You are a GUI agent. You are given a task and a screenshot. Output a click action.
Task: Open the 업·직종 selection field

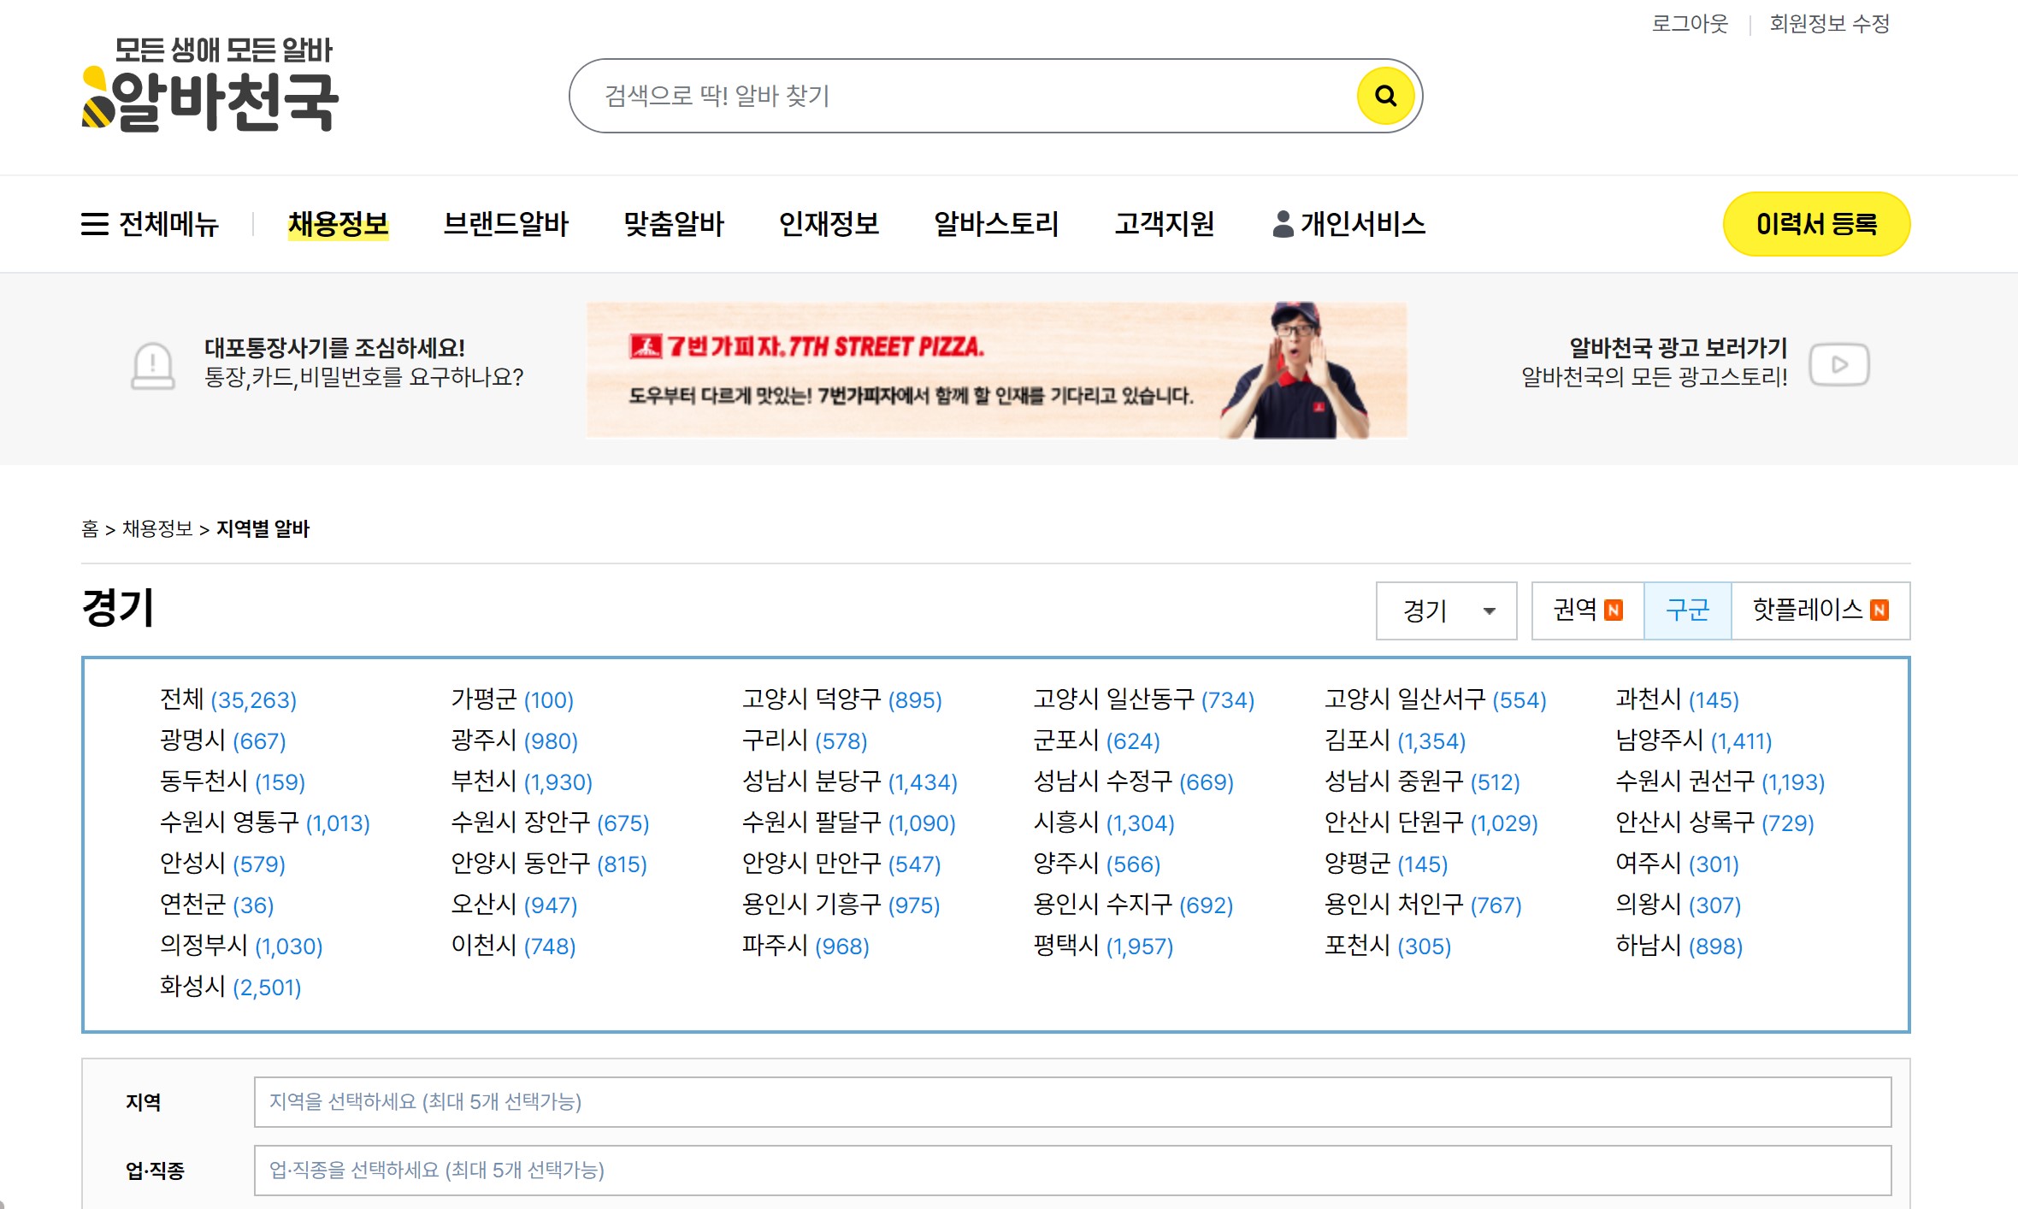[x=1071, y=1170]
